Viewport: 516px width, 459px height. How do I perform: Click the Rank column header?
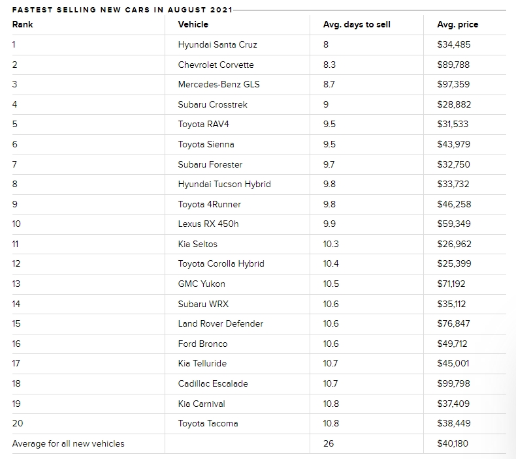pos(23,24)
